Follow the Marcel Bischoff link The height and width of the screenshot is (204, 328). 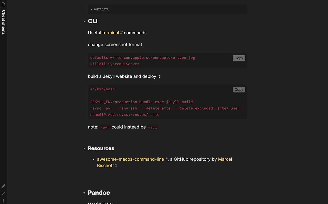[225, 159]
